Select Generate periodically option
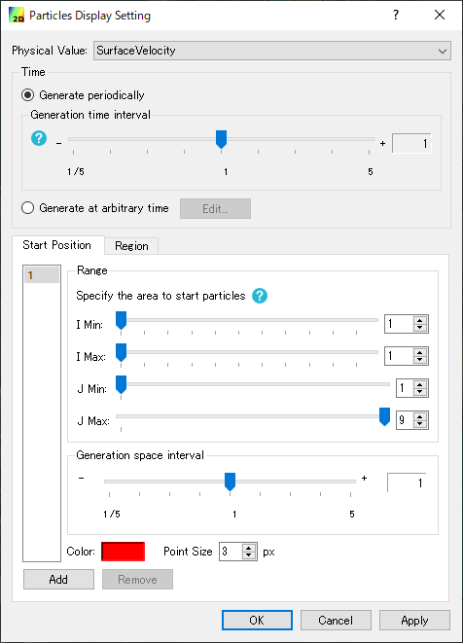463x643 pixels. coord(83,95)
